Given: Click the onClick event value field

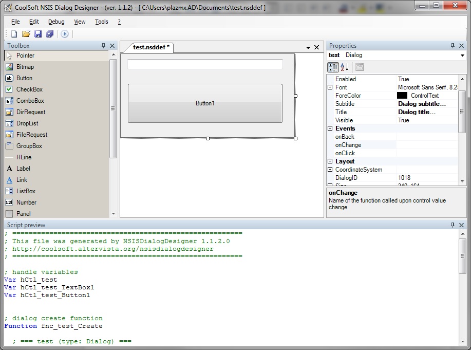Looking at the screenshot, I should pyautogui.click(x=427, y=153).
